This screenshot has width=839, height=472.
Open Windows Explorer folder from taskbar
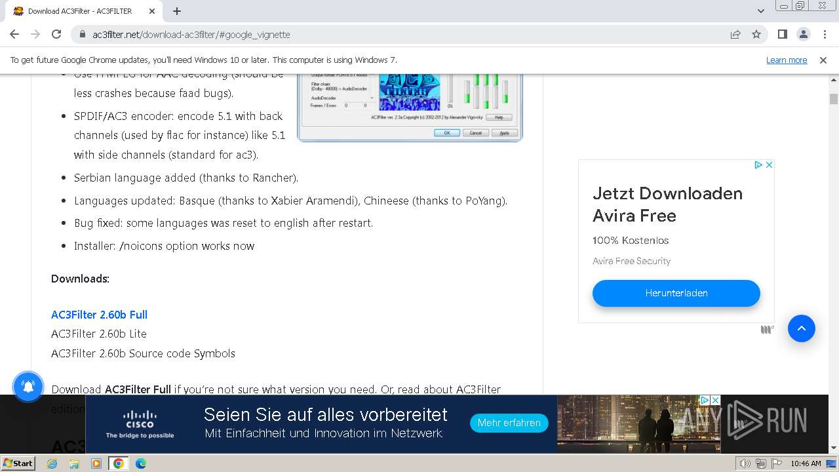(74, 463)
